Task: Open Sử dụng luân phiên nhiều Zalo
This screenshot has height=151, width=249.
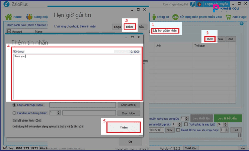Action: (176, 17)
